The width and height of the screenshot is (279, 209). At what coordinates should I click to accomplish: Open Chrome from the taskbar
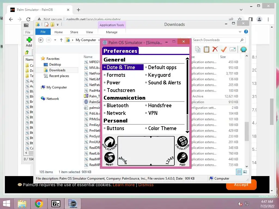tap(39, 204)
